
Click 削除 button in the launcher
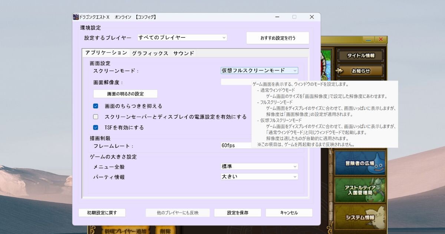(165, 231)
